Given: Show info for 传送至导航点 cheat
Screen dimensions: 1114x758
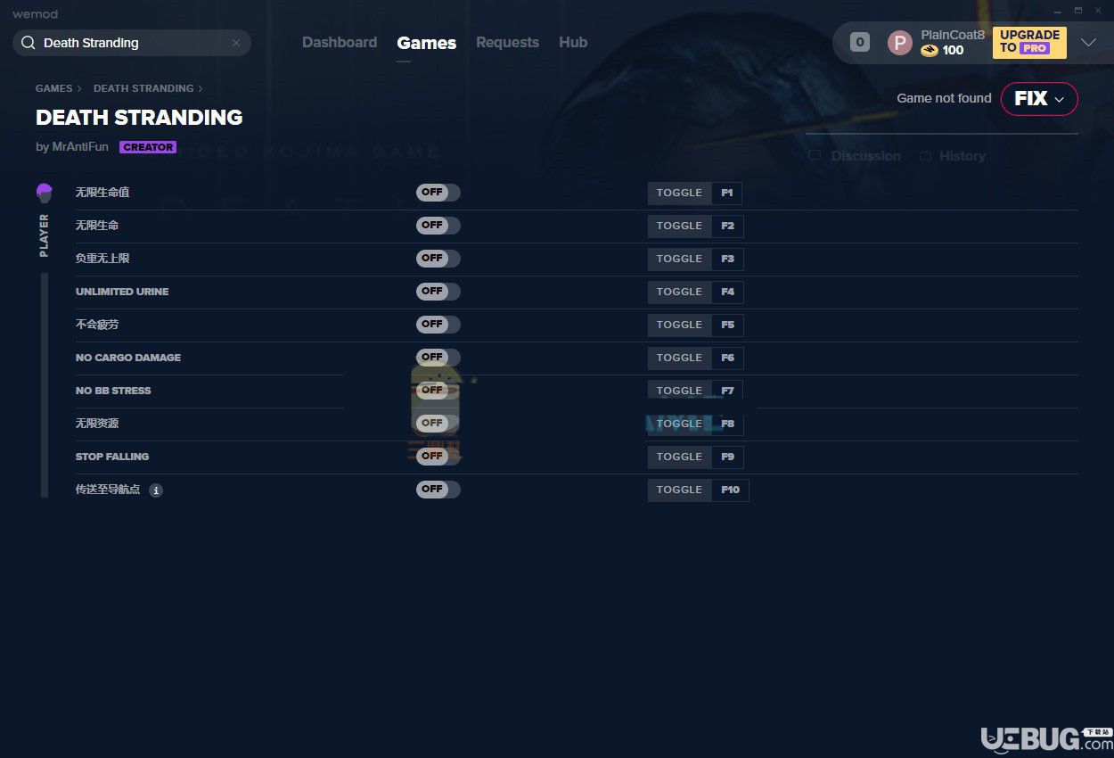Looking at the screenshot, I should click(156, 490).
